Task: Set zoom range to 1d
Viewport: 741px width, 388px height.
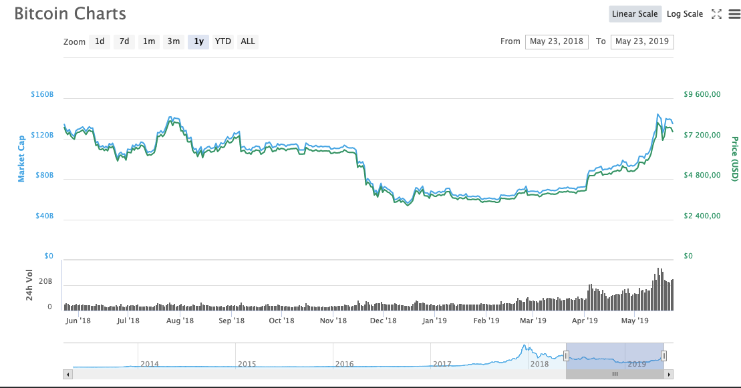Action: (100, 41)
